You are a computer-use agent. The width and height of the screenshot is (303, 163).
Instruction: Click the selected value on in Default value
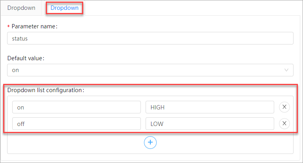pyautogui.click(x=15, y=70)
